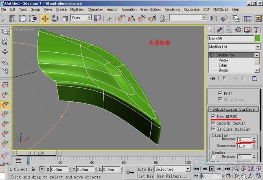
Task: Click the Set Key button
Action: point(146,176)
